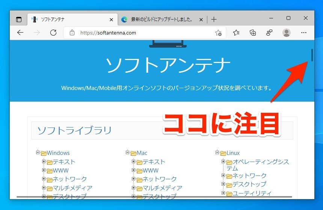The image size is (323, 210).
Task: Click the greyed-out Forward arrow
Action: 37,33
